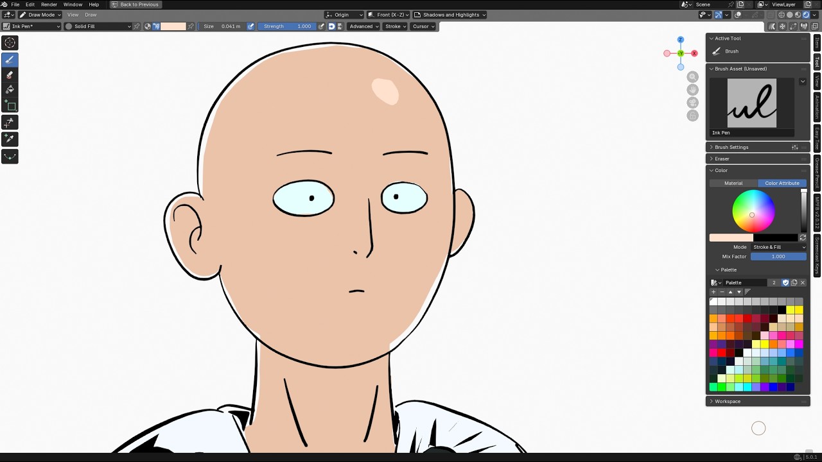This screenshot has width=822, height=462.
Task: Swap primary and secondary colors
Action: [x=803, y=237]
